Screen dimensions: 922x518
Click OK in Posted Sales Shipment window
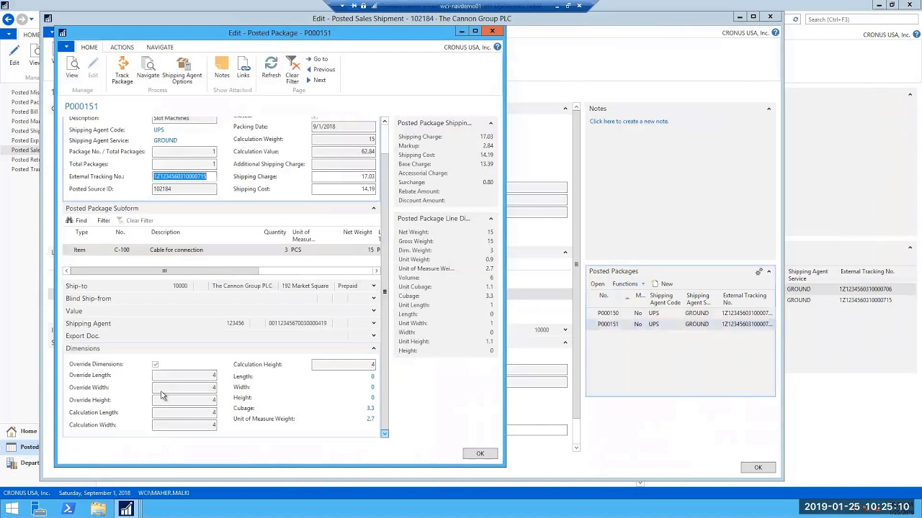tap(758, 468)
